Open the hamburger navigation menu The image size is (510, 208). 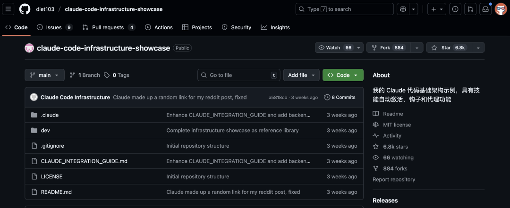[9, 9]
